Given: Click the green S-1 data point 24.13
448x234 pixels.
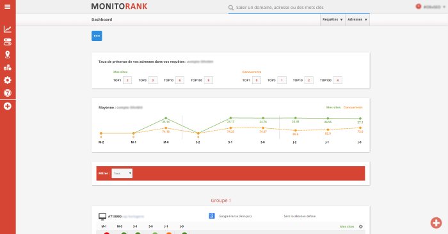Looking at the screenshot, I should [230, 118].
